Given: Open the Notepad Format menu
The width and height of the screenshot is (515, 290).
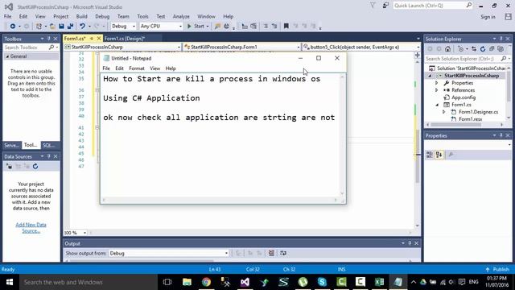Looking at the screenshot, I should (x=137, y=68).
